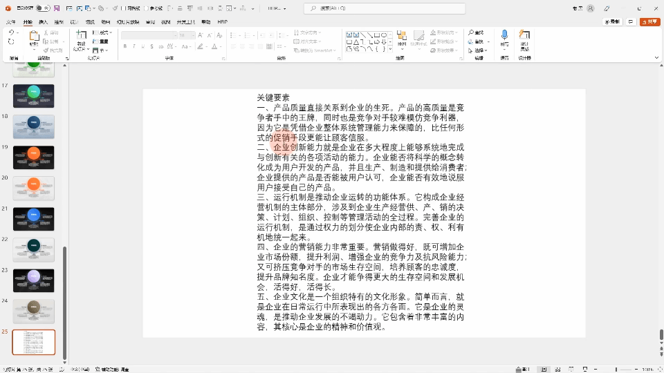664x373 pixels.
Task: Open the Change Case Aa dropdown
Action: [185, 46]
